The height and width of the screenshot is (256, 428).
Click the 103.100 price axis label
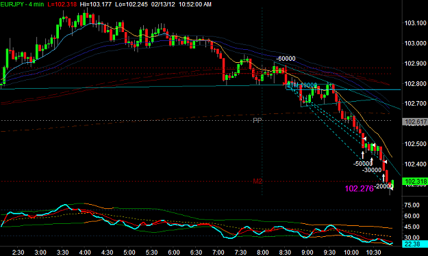pos(415,23)
